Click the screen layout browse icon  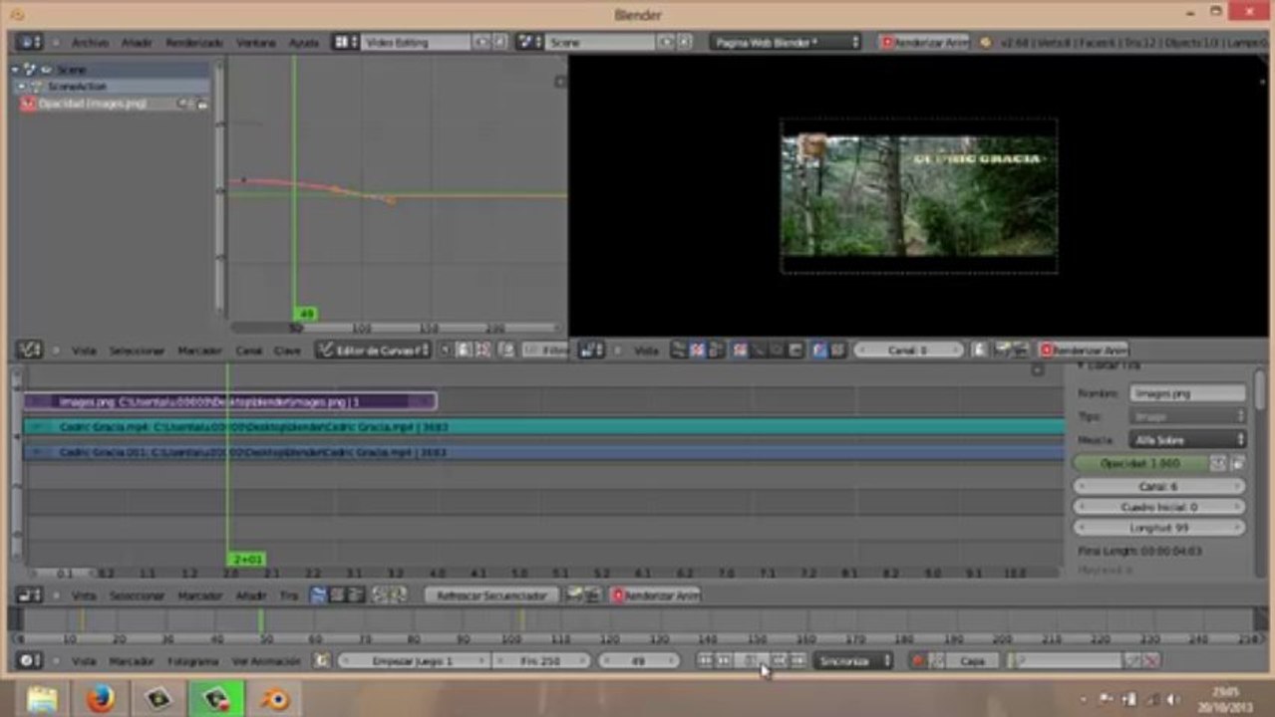(x=346, y=43)
